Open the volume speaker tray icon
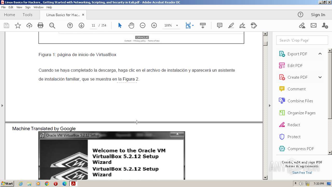Viewport: 332px width, 187px height. tap(301, 184)
